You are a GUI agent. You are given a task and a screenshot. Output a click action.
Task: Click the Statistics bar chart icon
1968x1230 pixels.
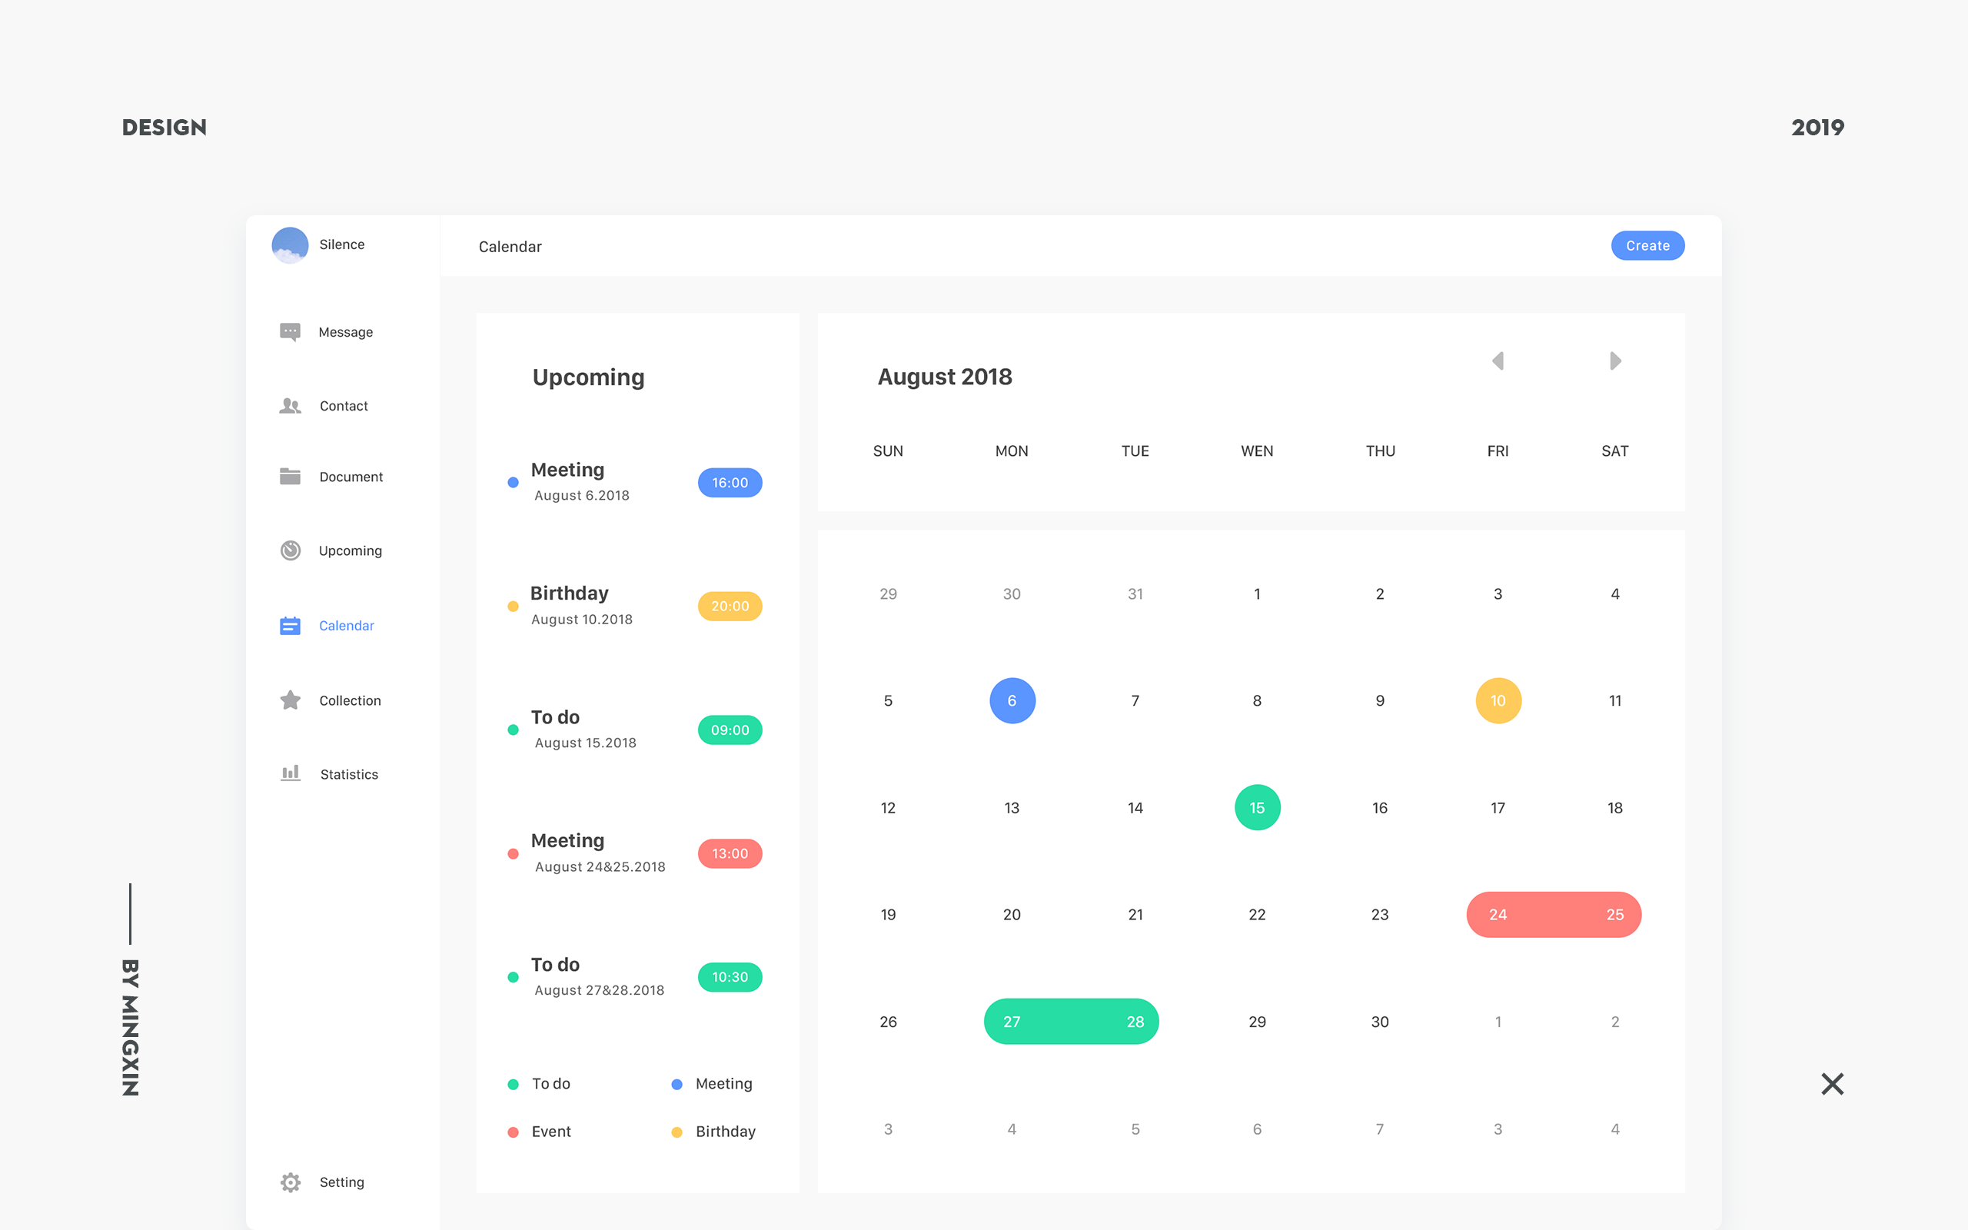pos(291,773)
